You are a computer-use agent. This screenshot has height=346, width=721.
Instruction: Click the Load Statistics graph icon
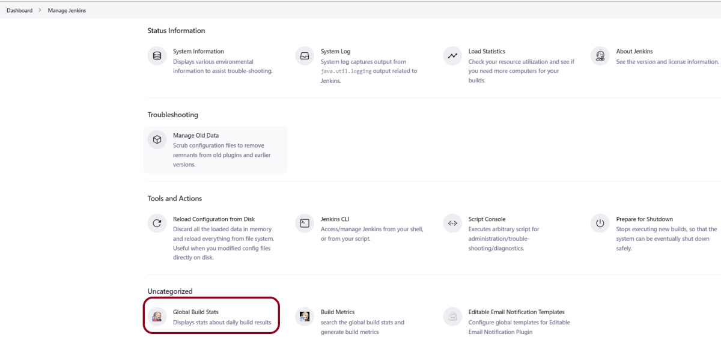(452, 56)
